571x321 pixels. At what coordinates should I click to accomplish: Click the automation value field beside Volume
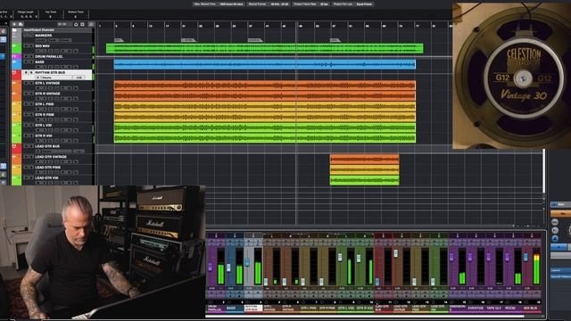tap(79, 78)
